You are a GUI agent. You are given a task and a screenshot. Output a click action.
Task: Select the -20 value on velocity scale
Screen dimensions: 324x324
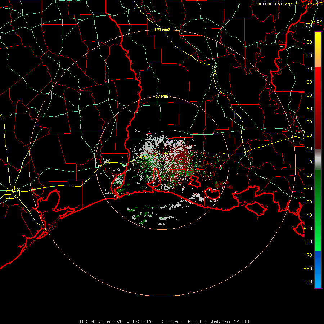[308, 188]
